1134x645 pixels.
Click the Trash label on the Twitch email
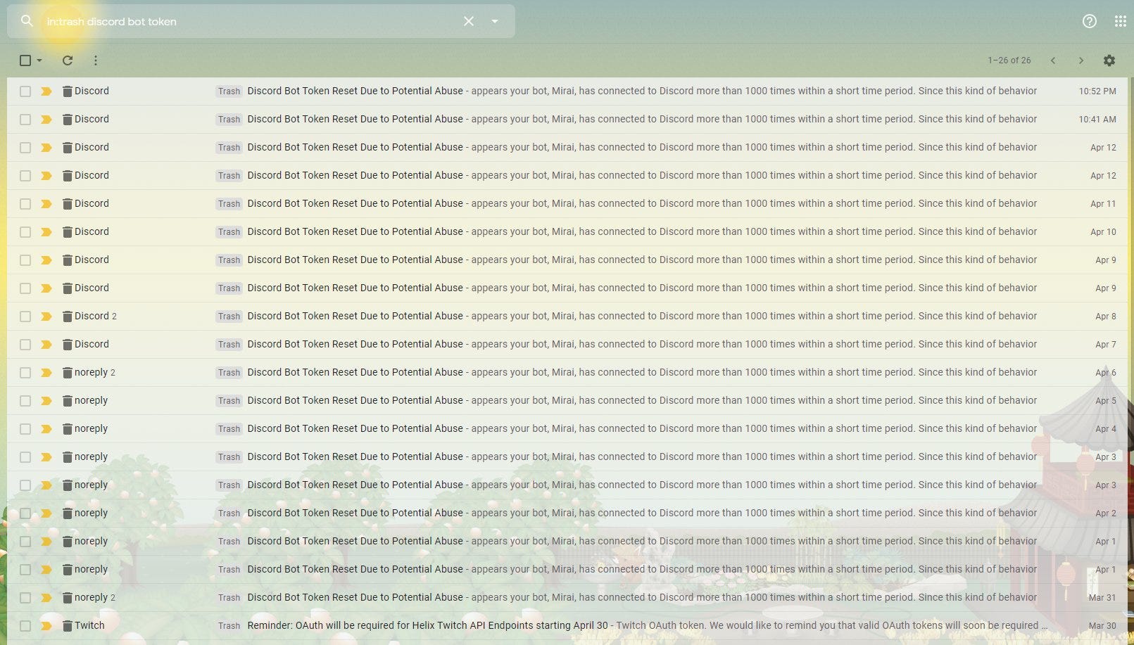[x=229, y=626]
